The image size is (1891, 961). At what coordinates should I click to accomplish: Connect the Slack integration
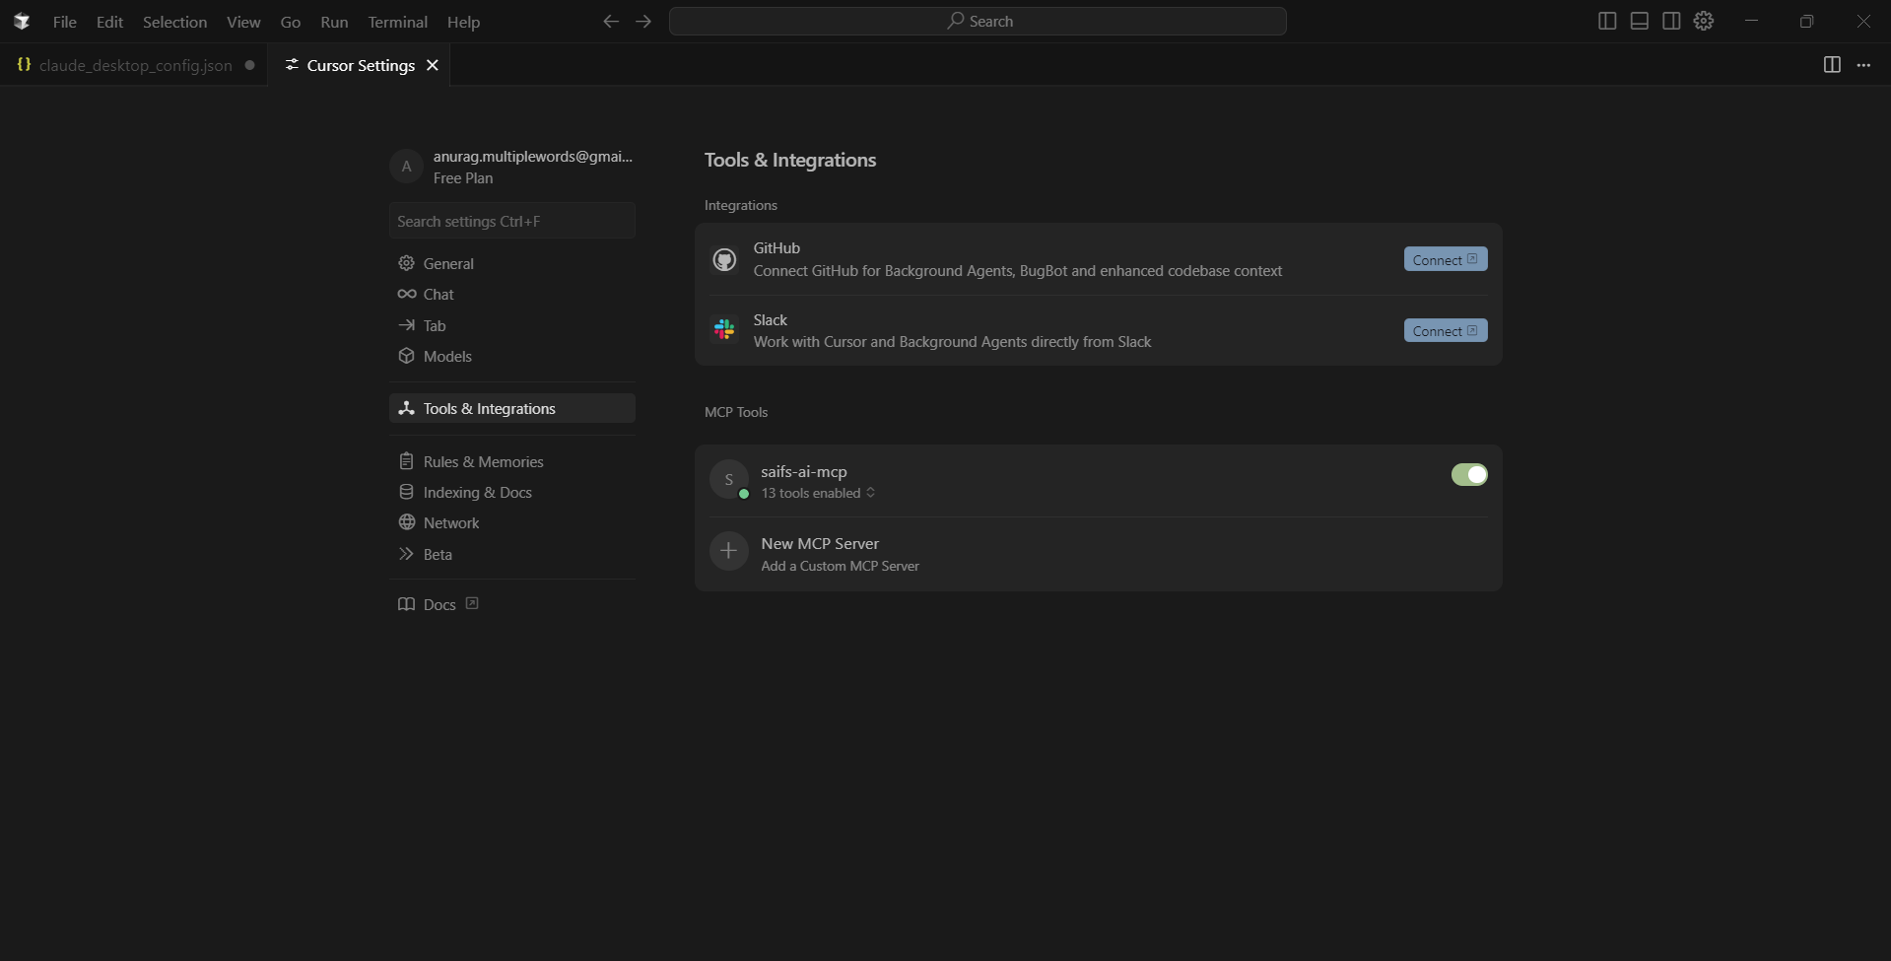1446,330
